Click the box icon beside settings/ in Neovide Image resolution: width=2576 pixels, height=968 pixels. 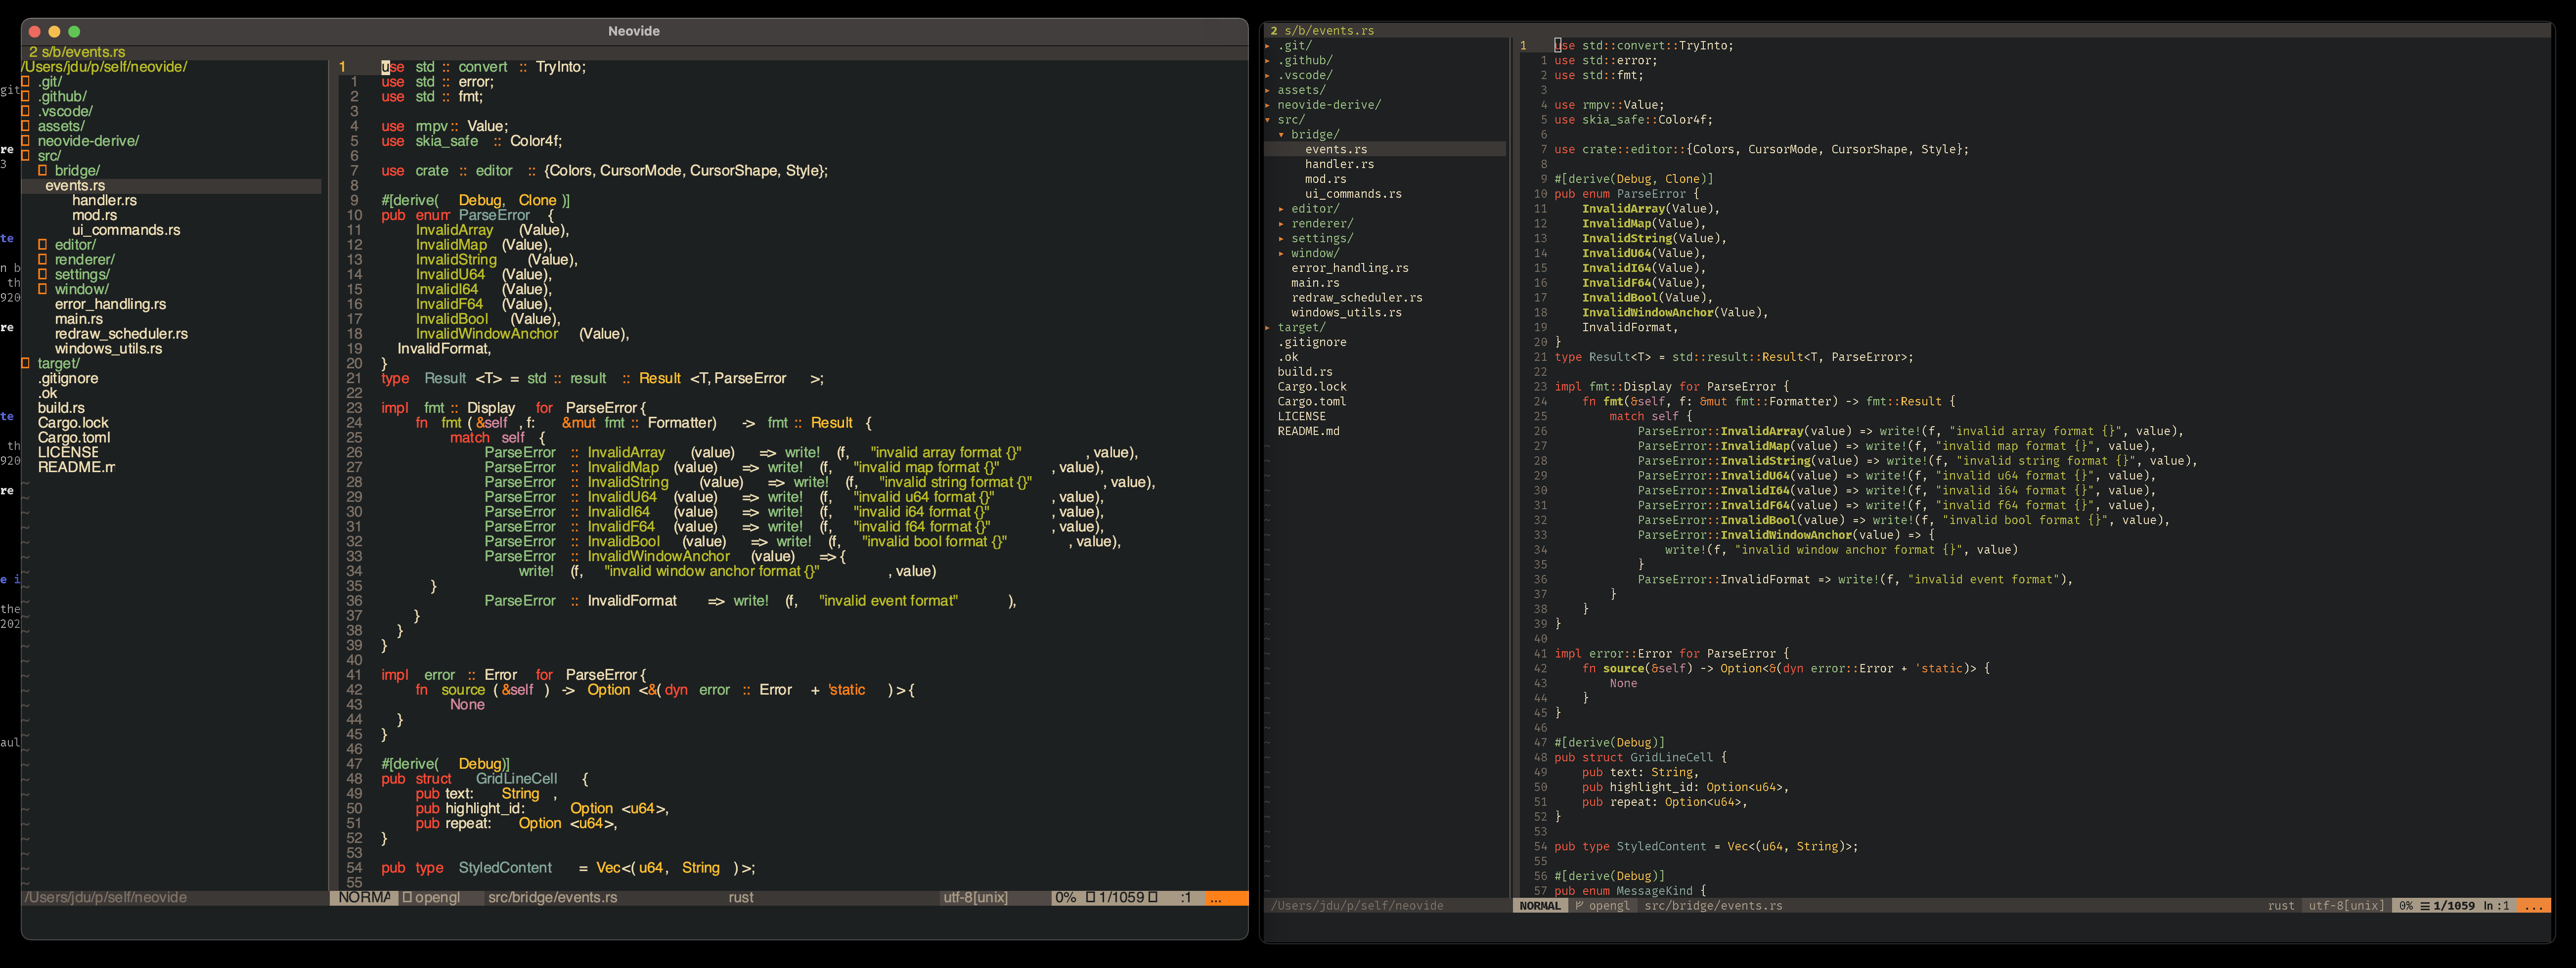43,274
